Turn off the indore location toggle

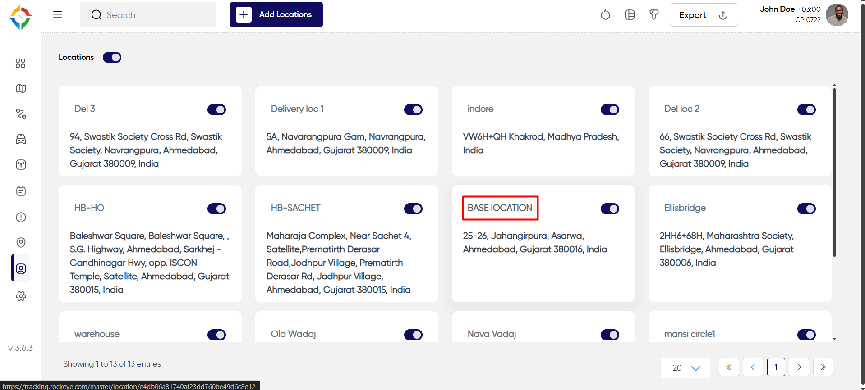pos(610,109)
